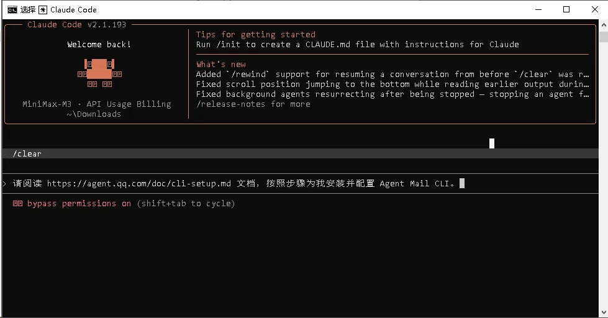Click the orange Claude mascot pixel art

[99, 73]
